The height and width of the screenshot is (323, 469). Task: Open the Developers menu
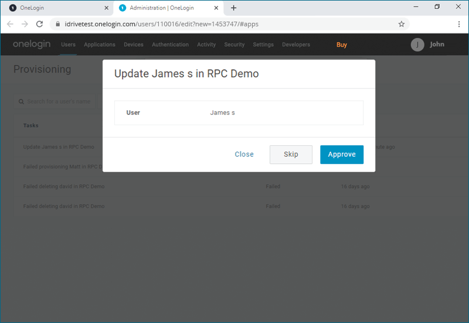point(296,44)
